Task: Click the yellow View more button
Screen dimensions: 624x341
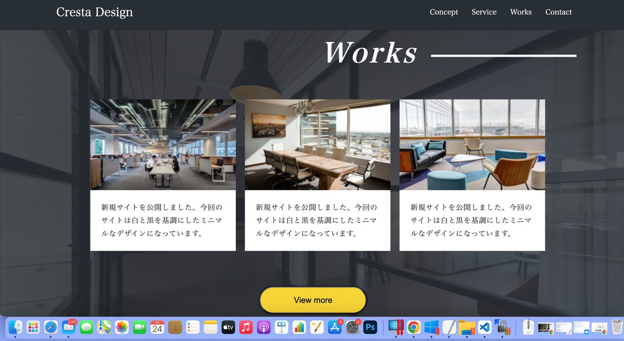Action: pyautogui.click(x=313, y=300)
